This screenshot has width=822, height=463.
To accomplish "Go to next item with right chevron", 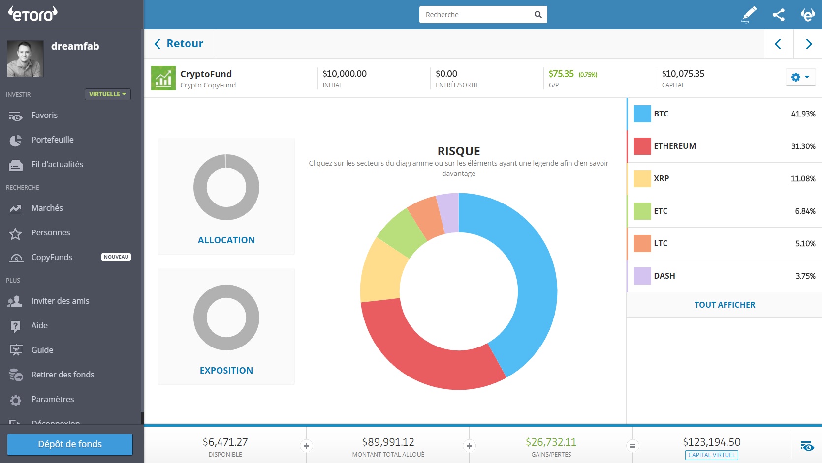I will coord(808,44).
